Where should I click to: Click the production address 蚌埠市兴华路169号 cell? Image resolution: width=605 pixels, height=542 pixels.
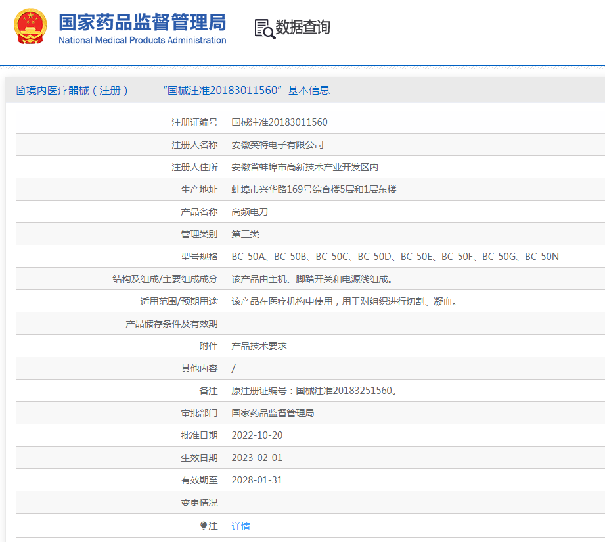[x=313, y=189]
